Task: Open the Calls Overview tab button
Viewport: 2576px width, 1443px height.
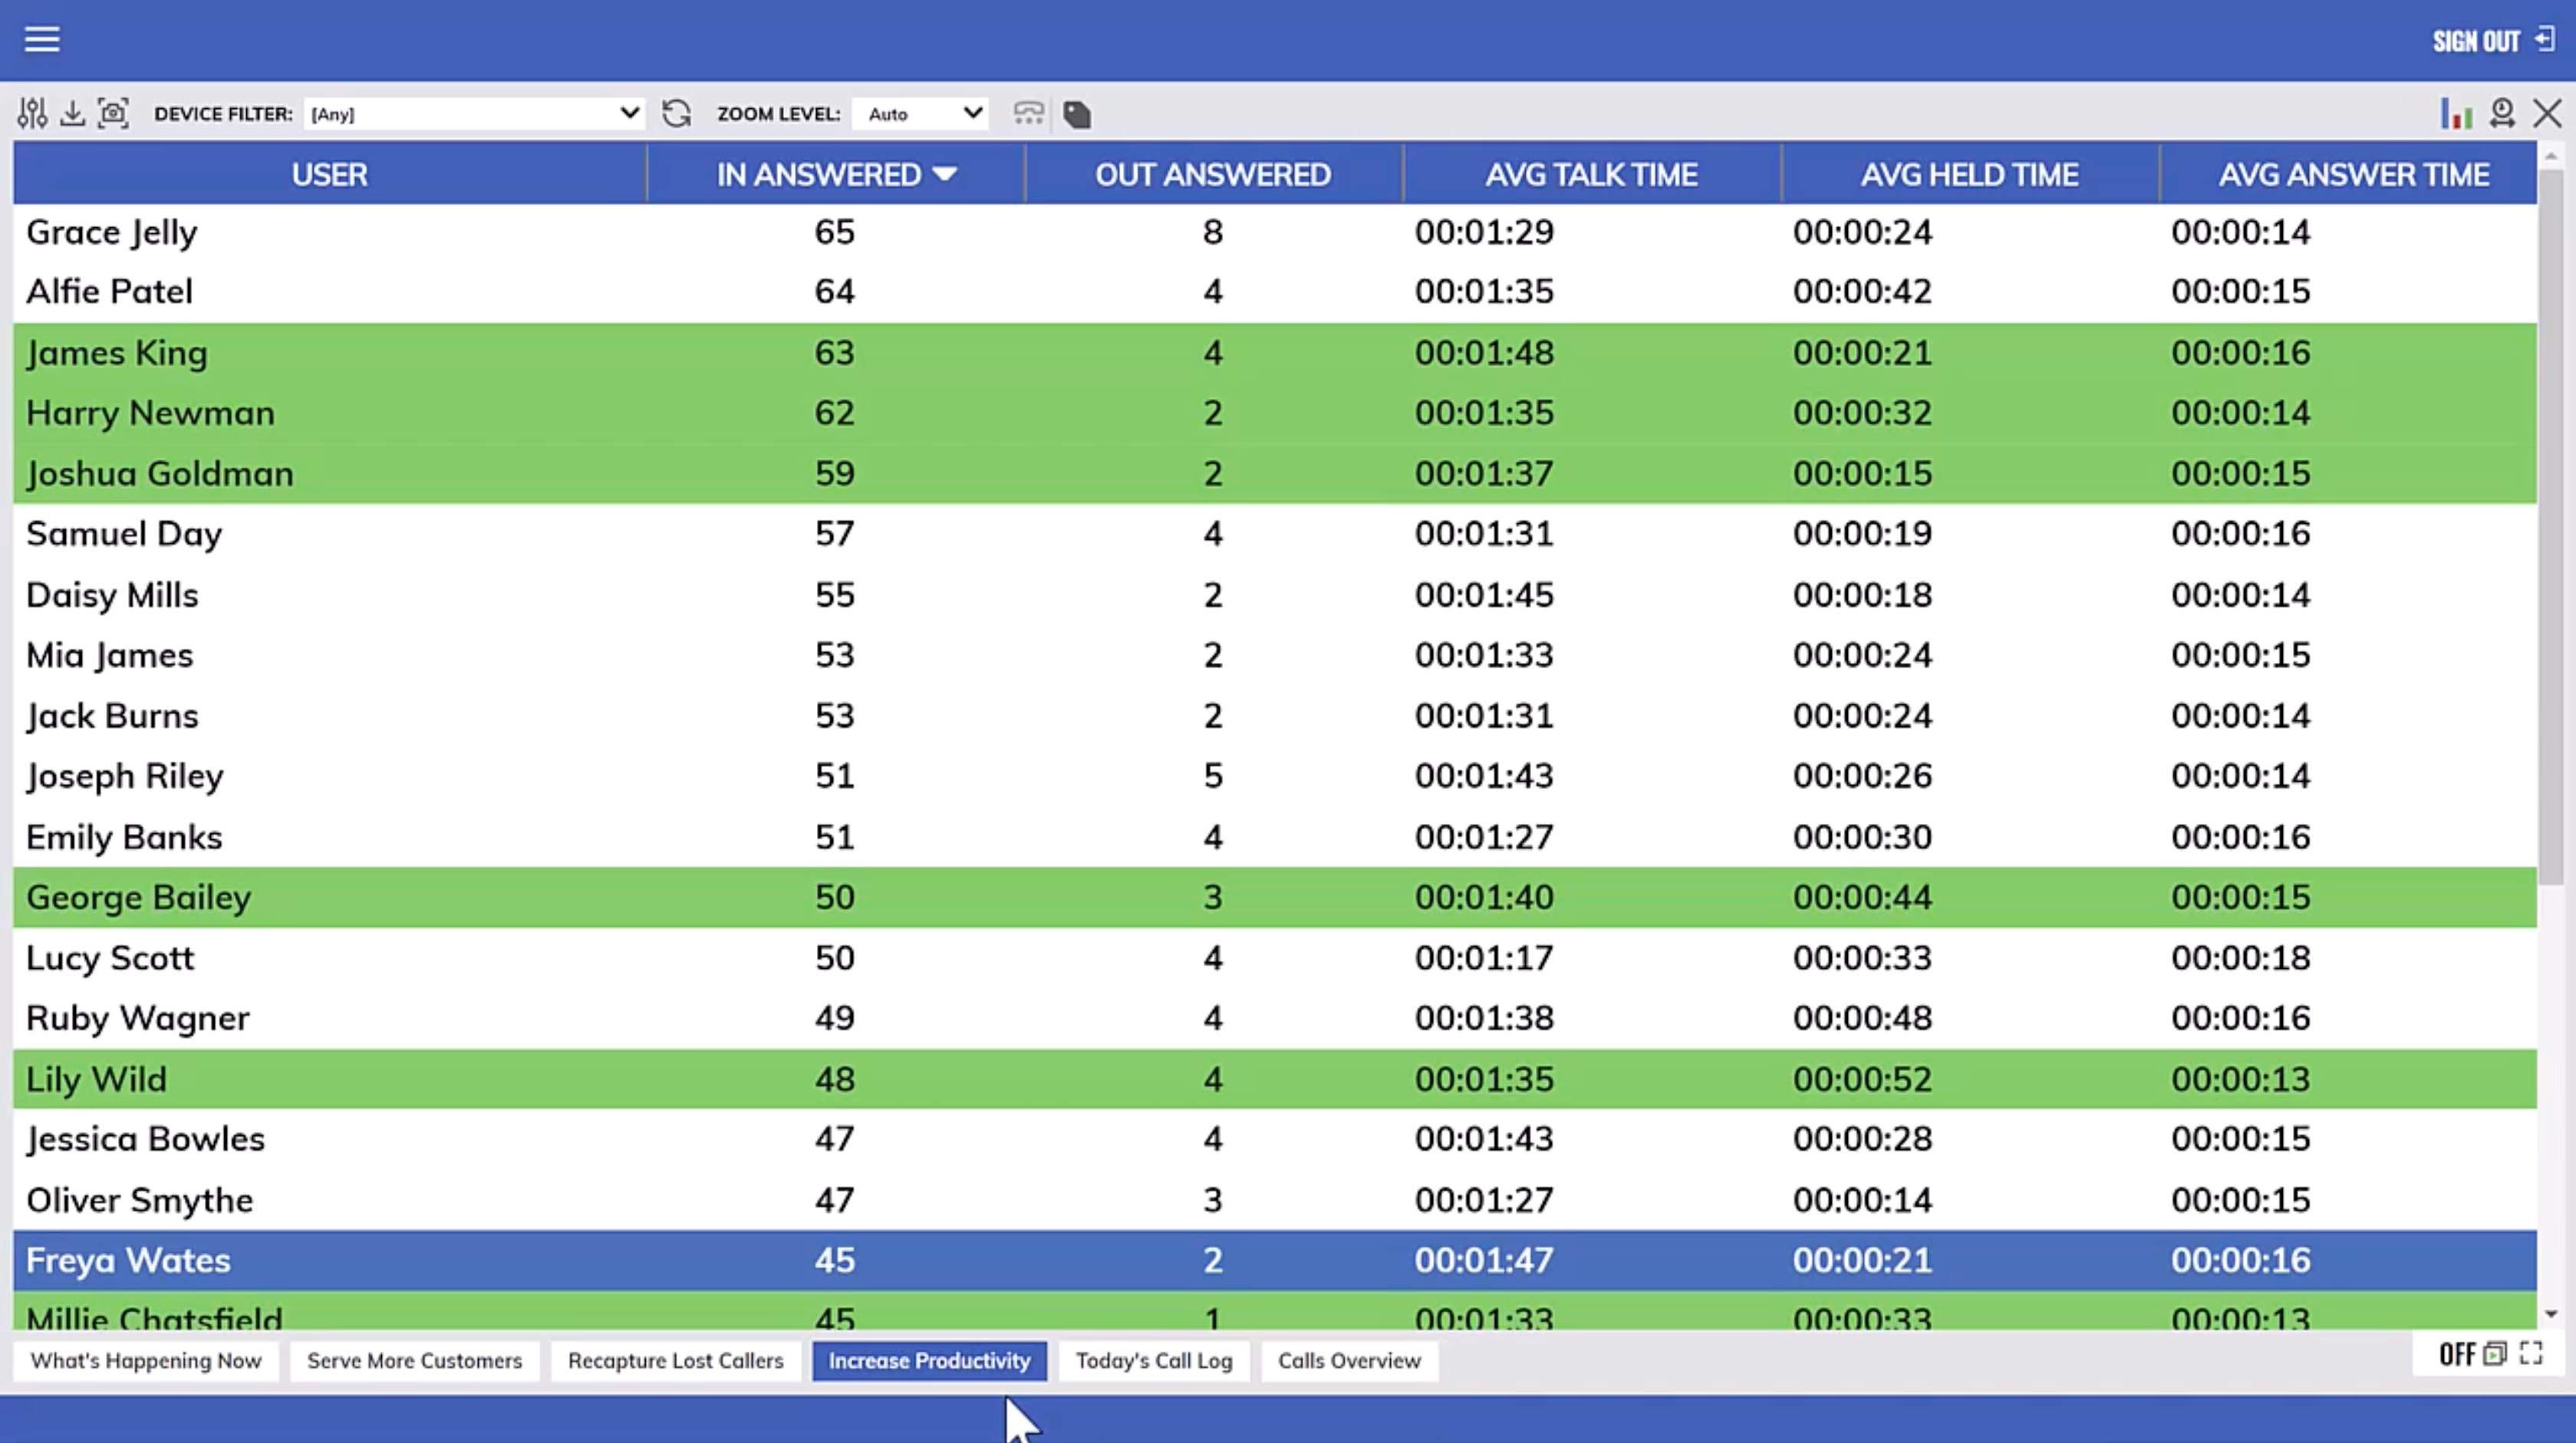Action: point(1348,1361)
